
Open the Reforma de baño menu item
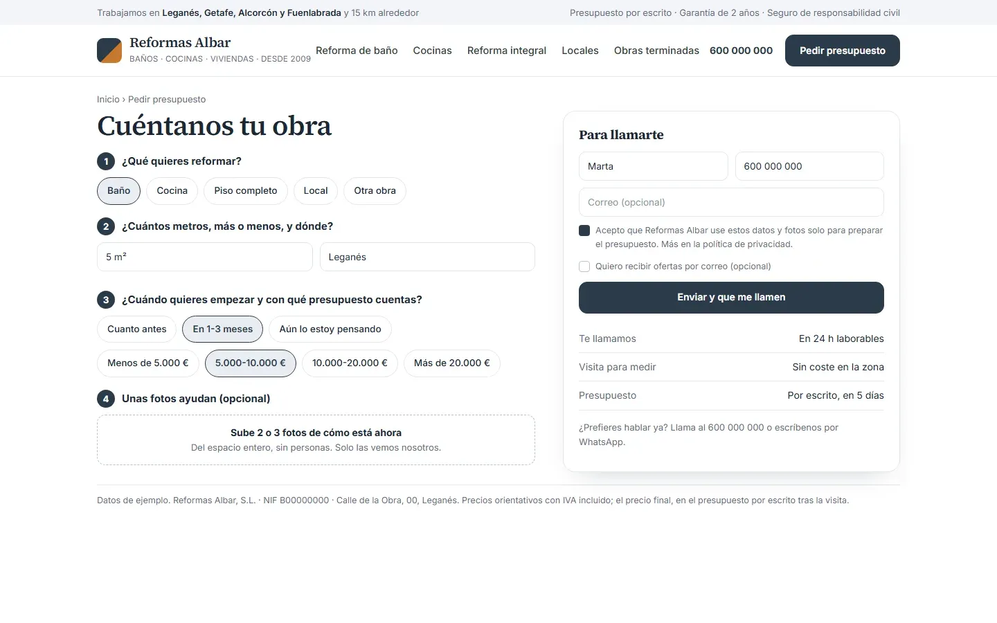tap(357, 51)
